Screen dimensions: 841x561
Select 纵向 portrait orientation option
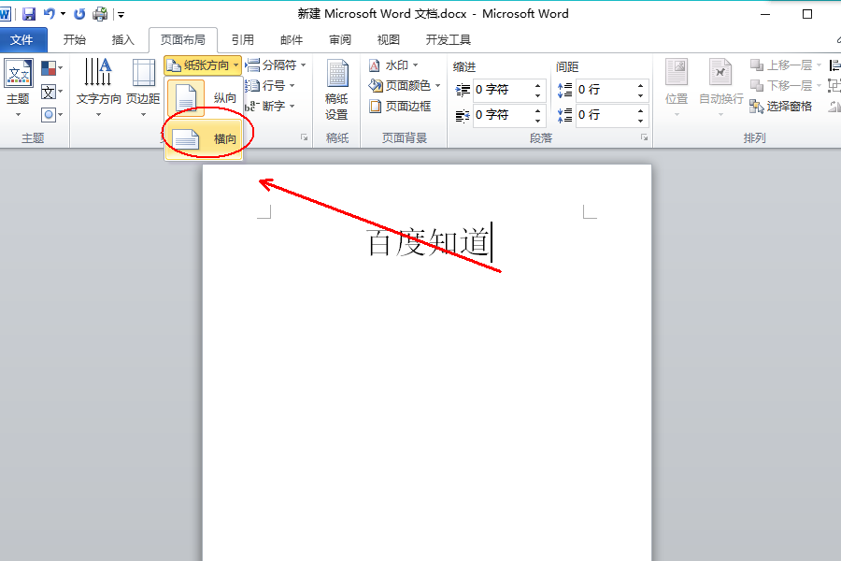click(203, 97)
